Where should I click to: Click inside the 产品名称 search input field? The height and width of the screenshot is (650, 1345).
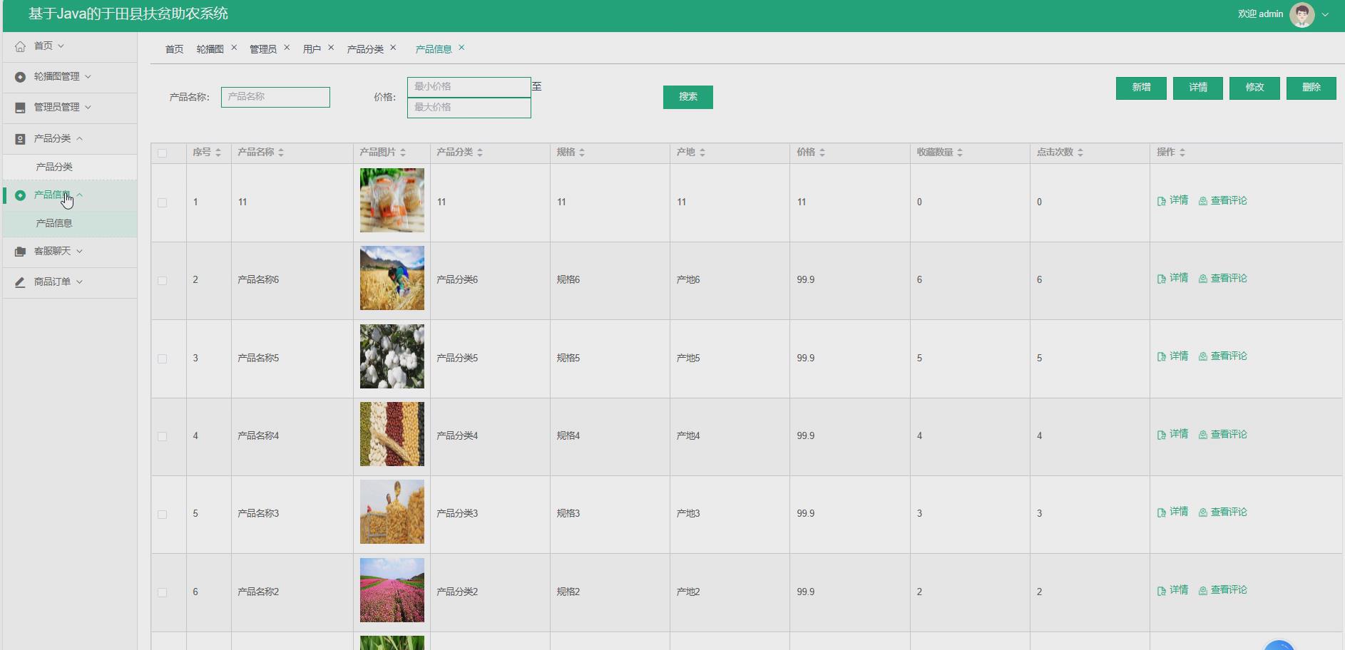(275, 97)
